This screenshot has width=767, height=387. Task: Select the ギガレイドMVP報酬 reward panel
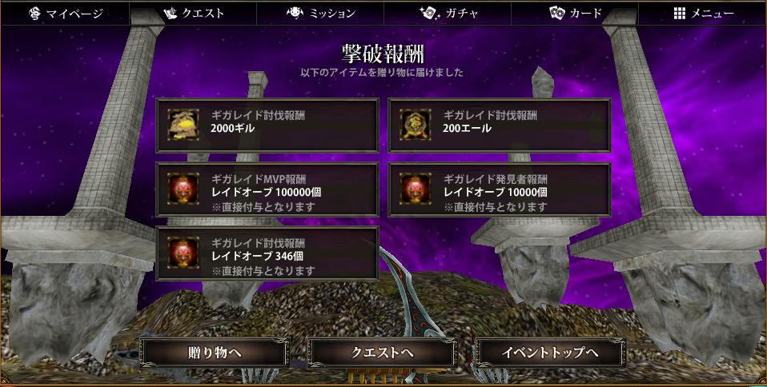point(267,190)
